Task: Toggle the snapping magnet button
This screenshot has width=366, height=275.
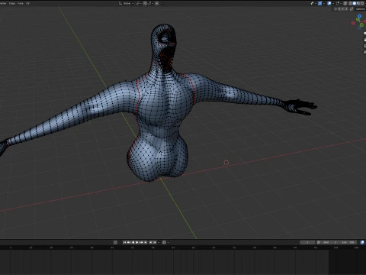Action: coord(145,3)
